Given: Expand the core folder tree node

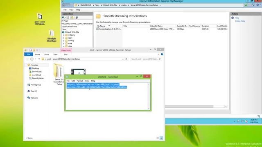Looking at the screenshot, I should point(63,44).
